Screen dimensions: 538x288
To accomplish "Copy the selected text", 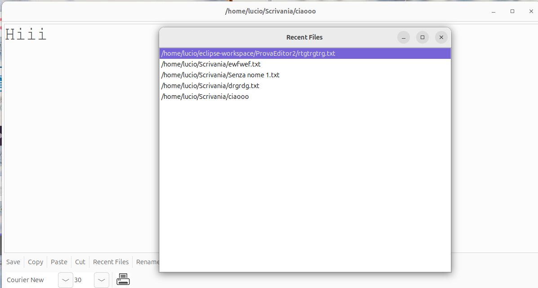I will (35, 261).
